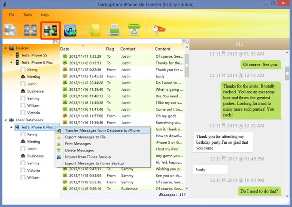
Task: Click the chat preview scroll-down arrow
Action: [287, 196]
